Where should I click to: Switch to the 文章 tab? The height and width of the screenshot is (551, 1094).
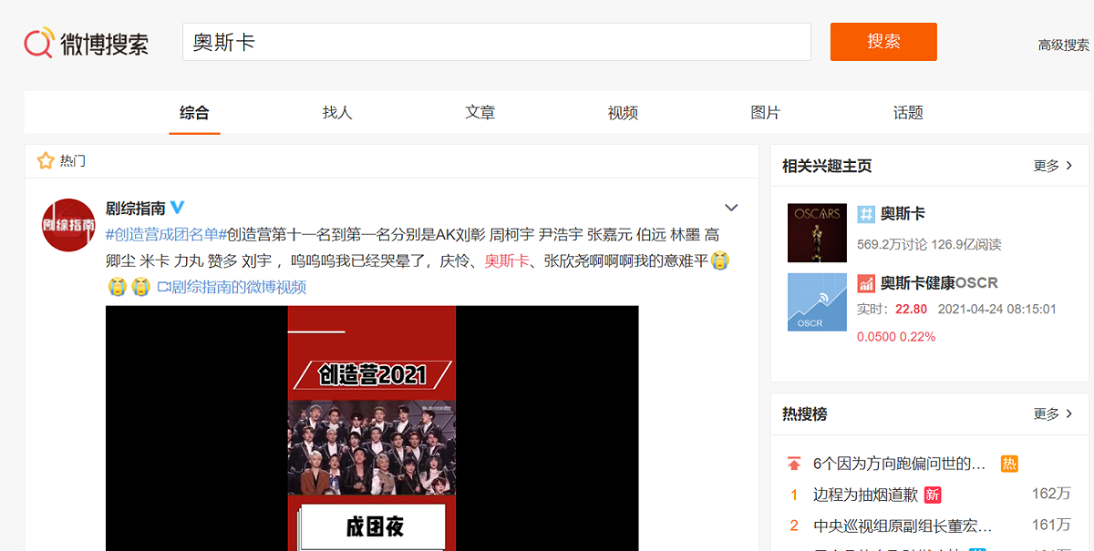480,112
